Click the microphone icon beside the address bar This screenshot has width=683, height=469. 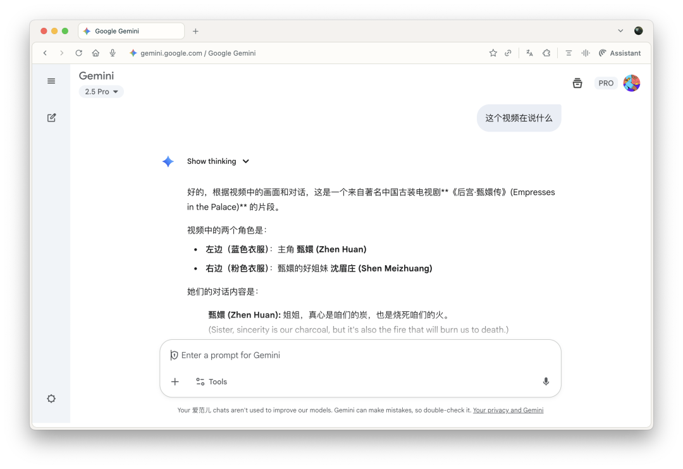click(113, 53)
